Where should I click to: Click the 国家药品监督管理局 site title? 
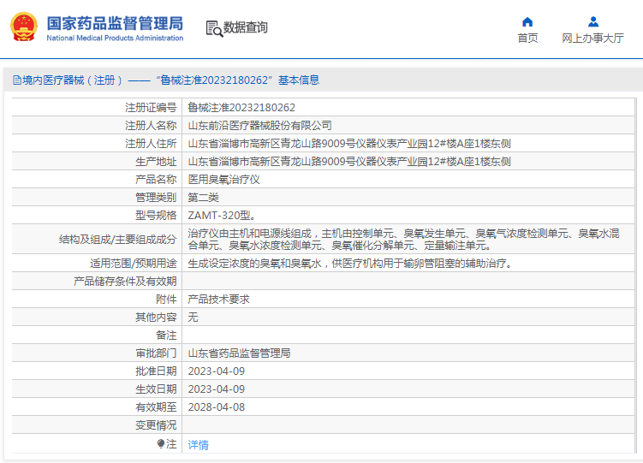click(x=114, y=22)
